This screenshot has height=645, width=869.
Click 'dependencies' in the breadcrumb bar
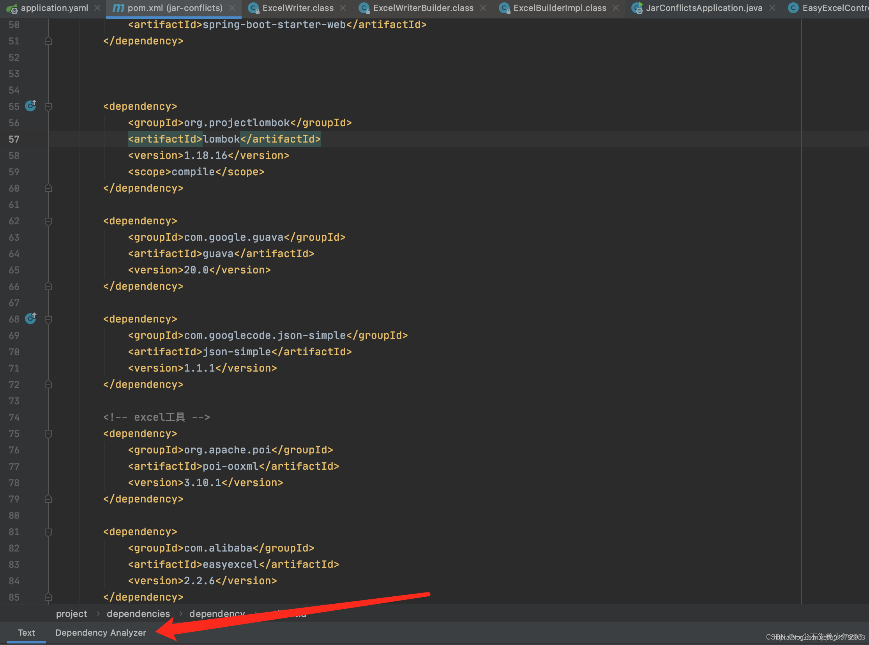pos(138,614)
